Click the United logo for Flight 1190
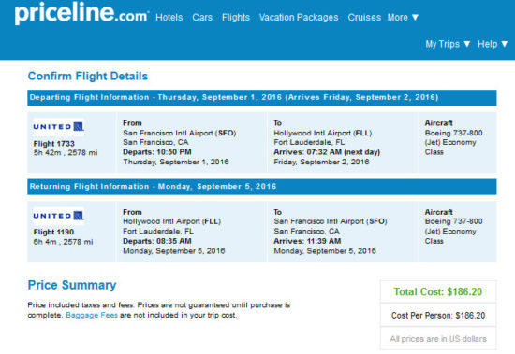The width and height of the screenshot is (515, 354). pos(59,216)
